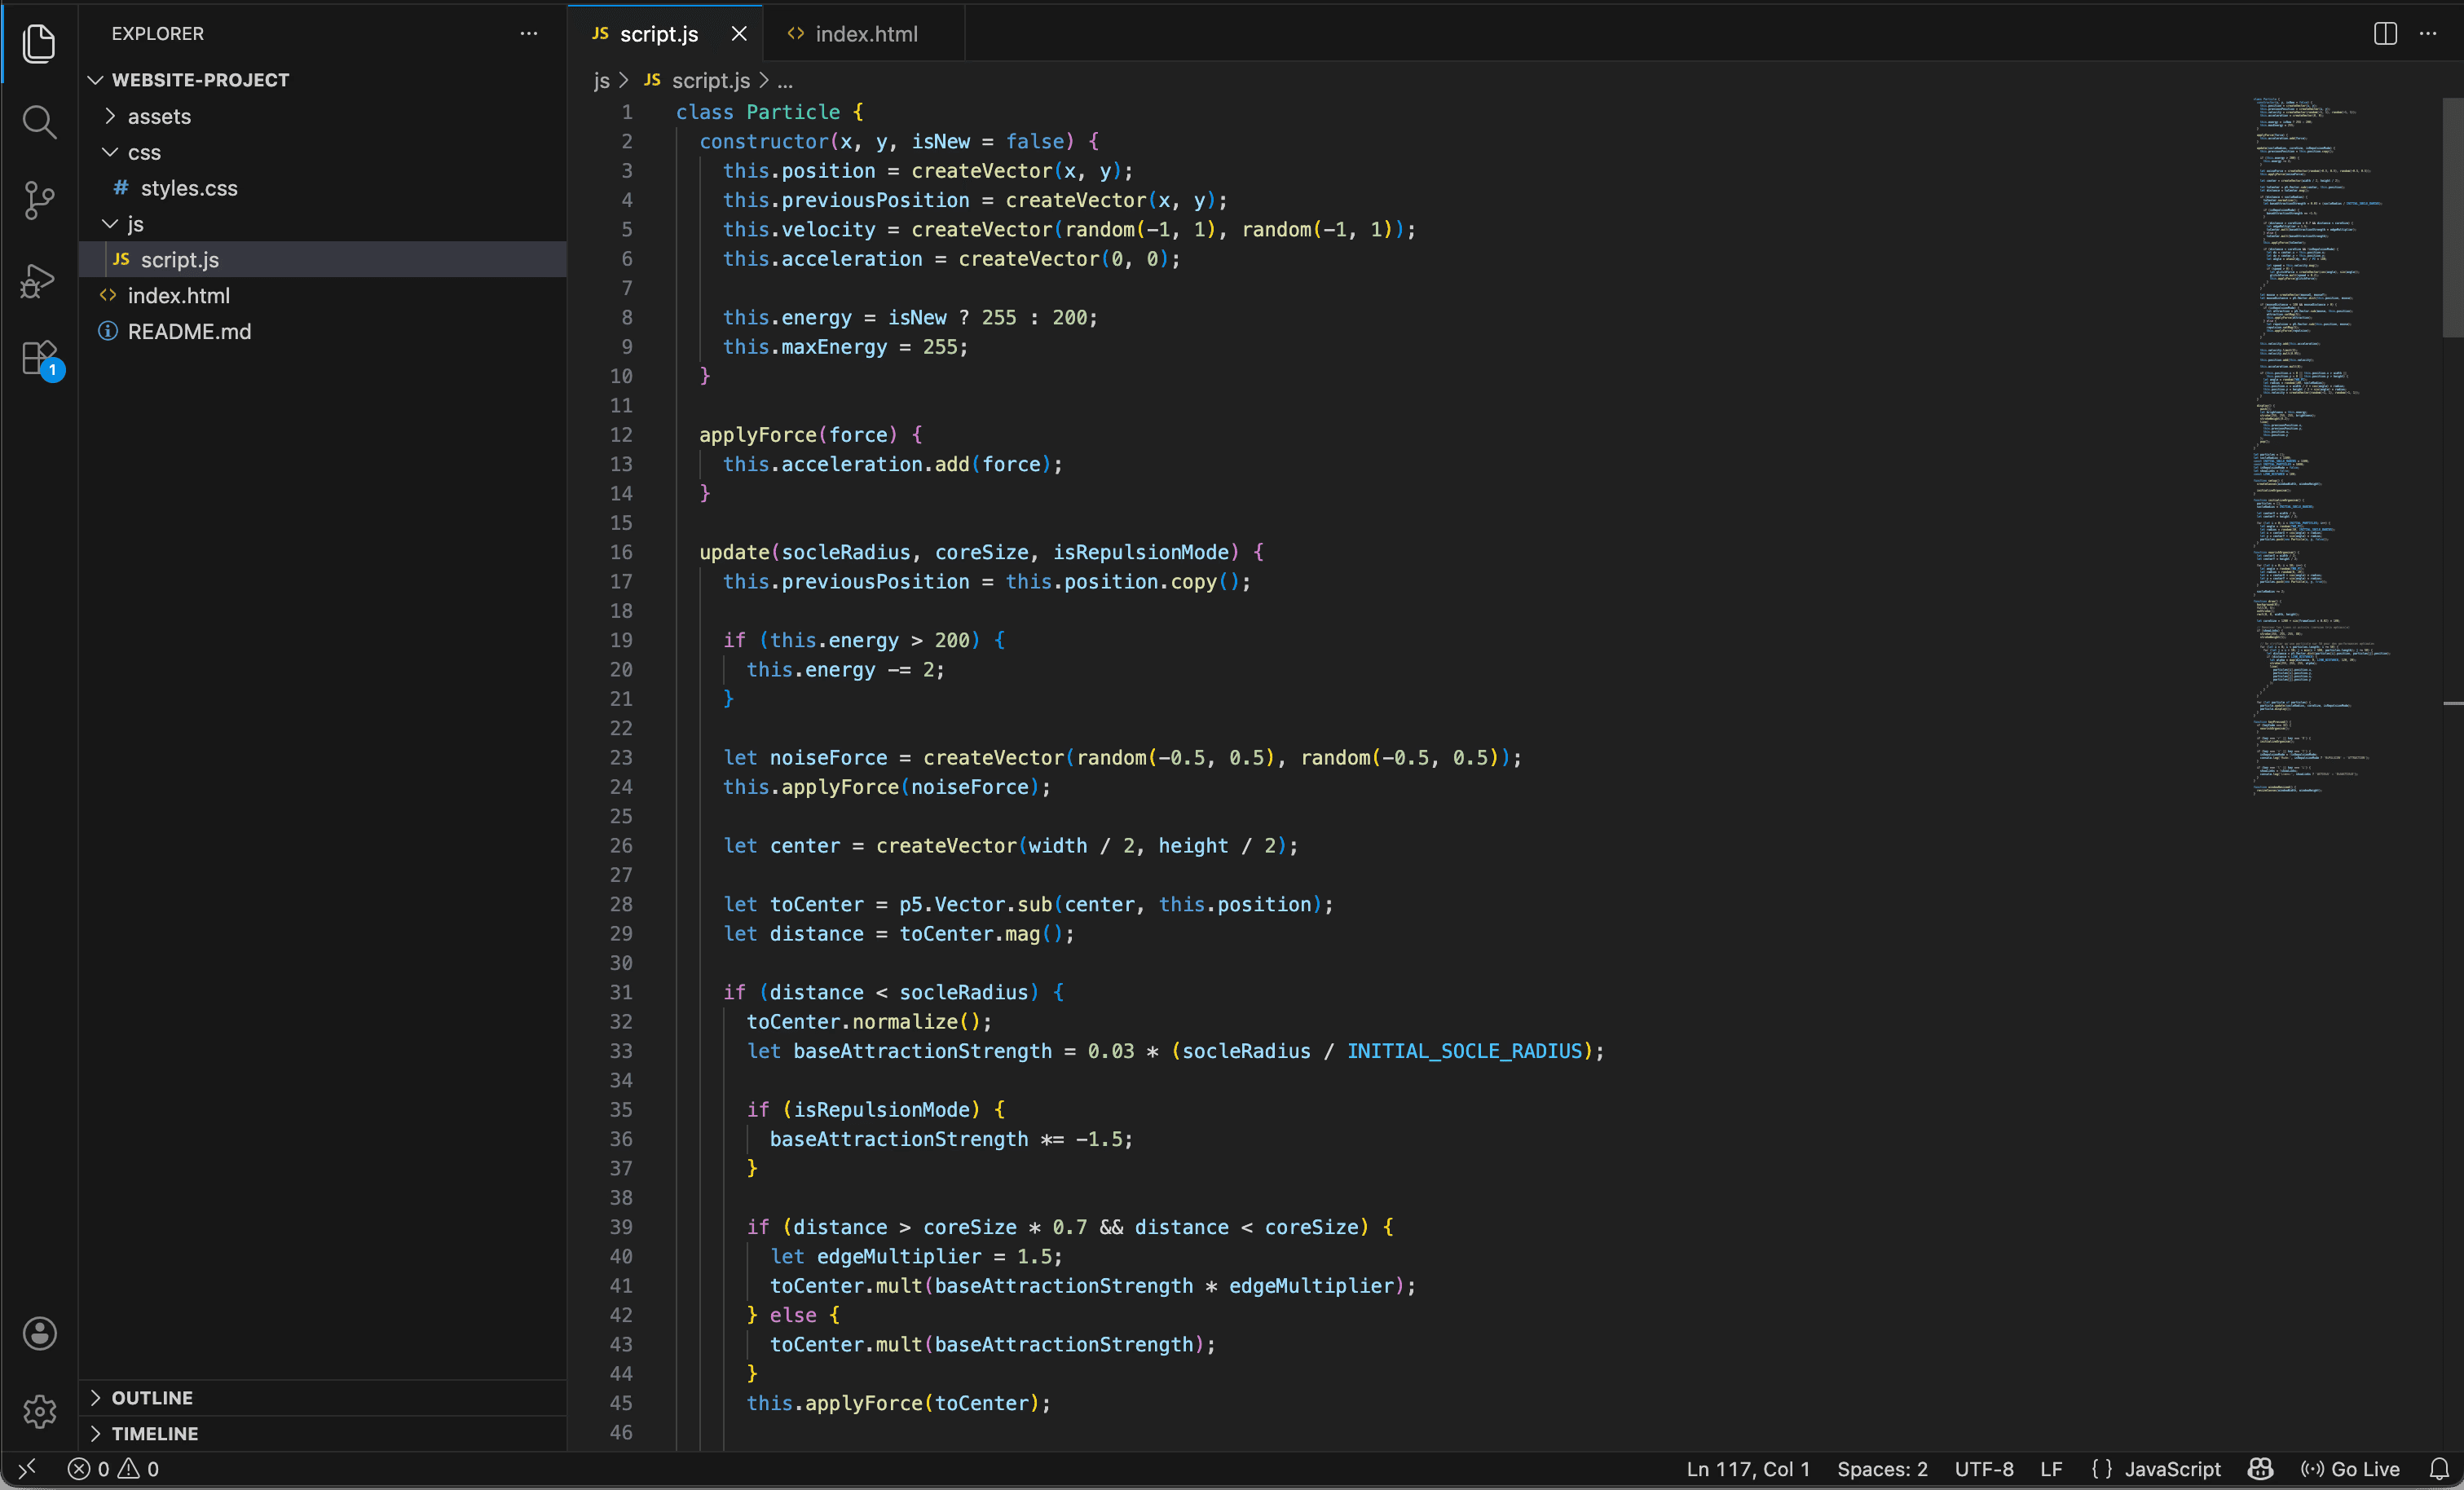Open the Manage gear settings icon
The width and height of the screenshot is (2464, 1490).
point(39,1411)
